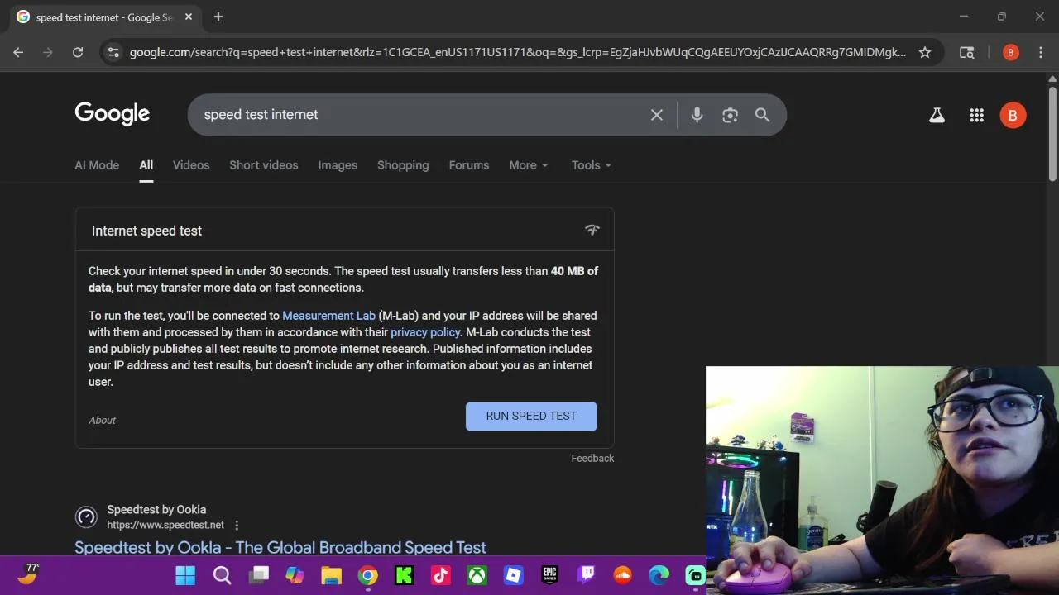This screenshot has width=1059, height=595.
Task: Open the Google apps grid
Action: pos(976,116)
